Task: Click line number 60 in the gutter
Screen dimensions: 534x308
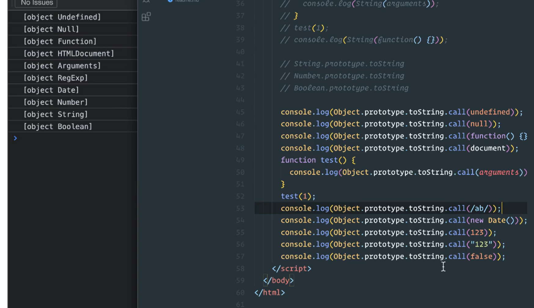Action: click(240, 293)
